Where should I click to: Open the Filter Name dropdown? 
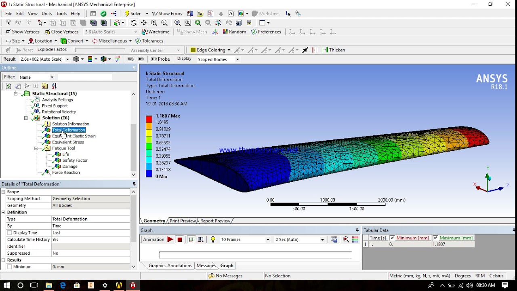pos(52,77)
